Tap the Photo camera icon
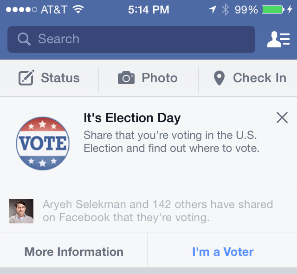Image resolution: width=297 pixels, height=274 pixels. [126, 78]
